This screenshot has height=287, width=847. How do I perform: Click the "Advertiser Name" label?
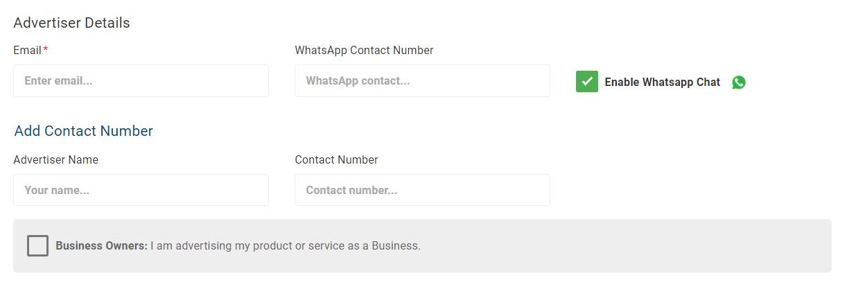tap(55, 159)
